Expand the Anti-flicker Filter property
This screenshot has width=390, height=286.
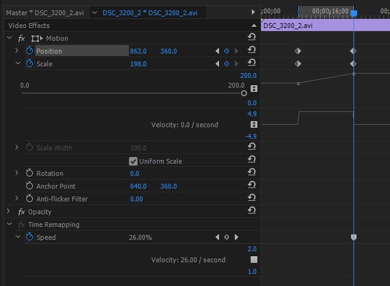(16, 198)
